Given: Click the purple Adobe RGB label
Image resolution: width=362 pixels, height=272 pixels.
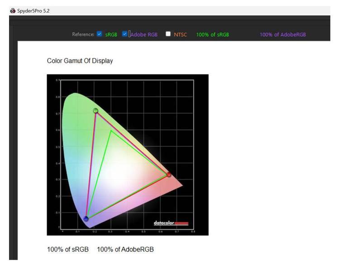Looking at the screenshot, I should point(144,34).
